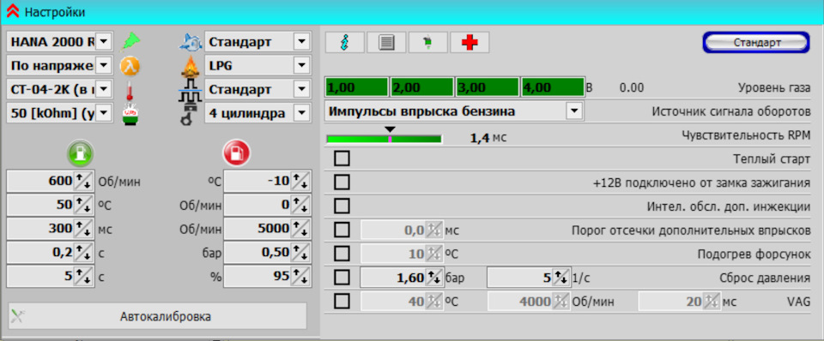
Task: Click the piston cylinder count icon
Action: pyautogui.click(x=189, y=113)
